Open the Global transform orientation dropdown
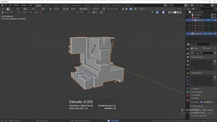 81,12
